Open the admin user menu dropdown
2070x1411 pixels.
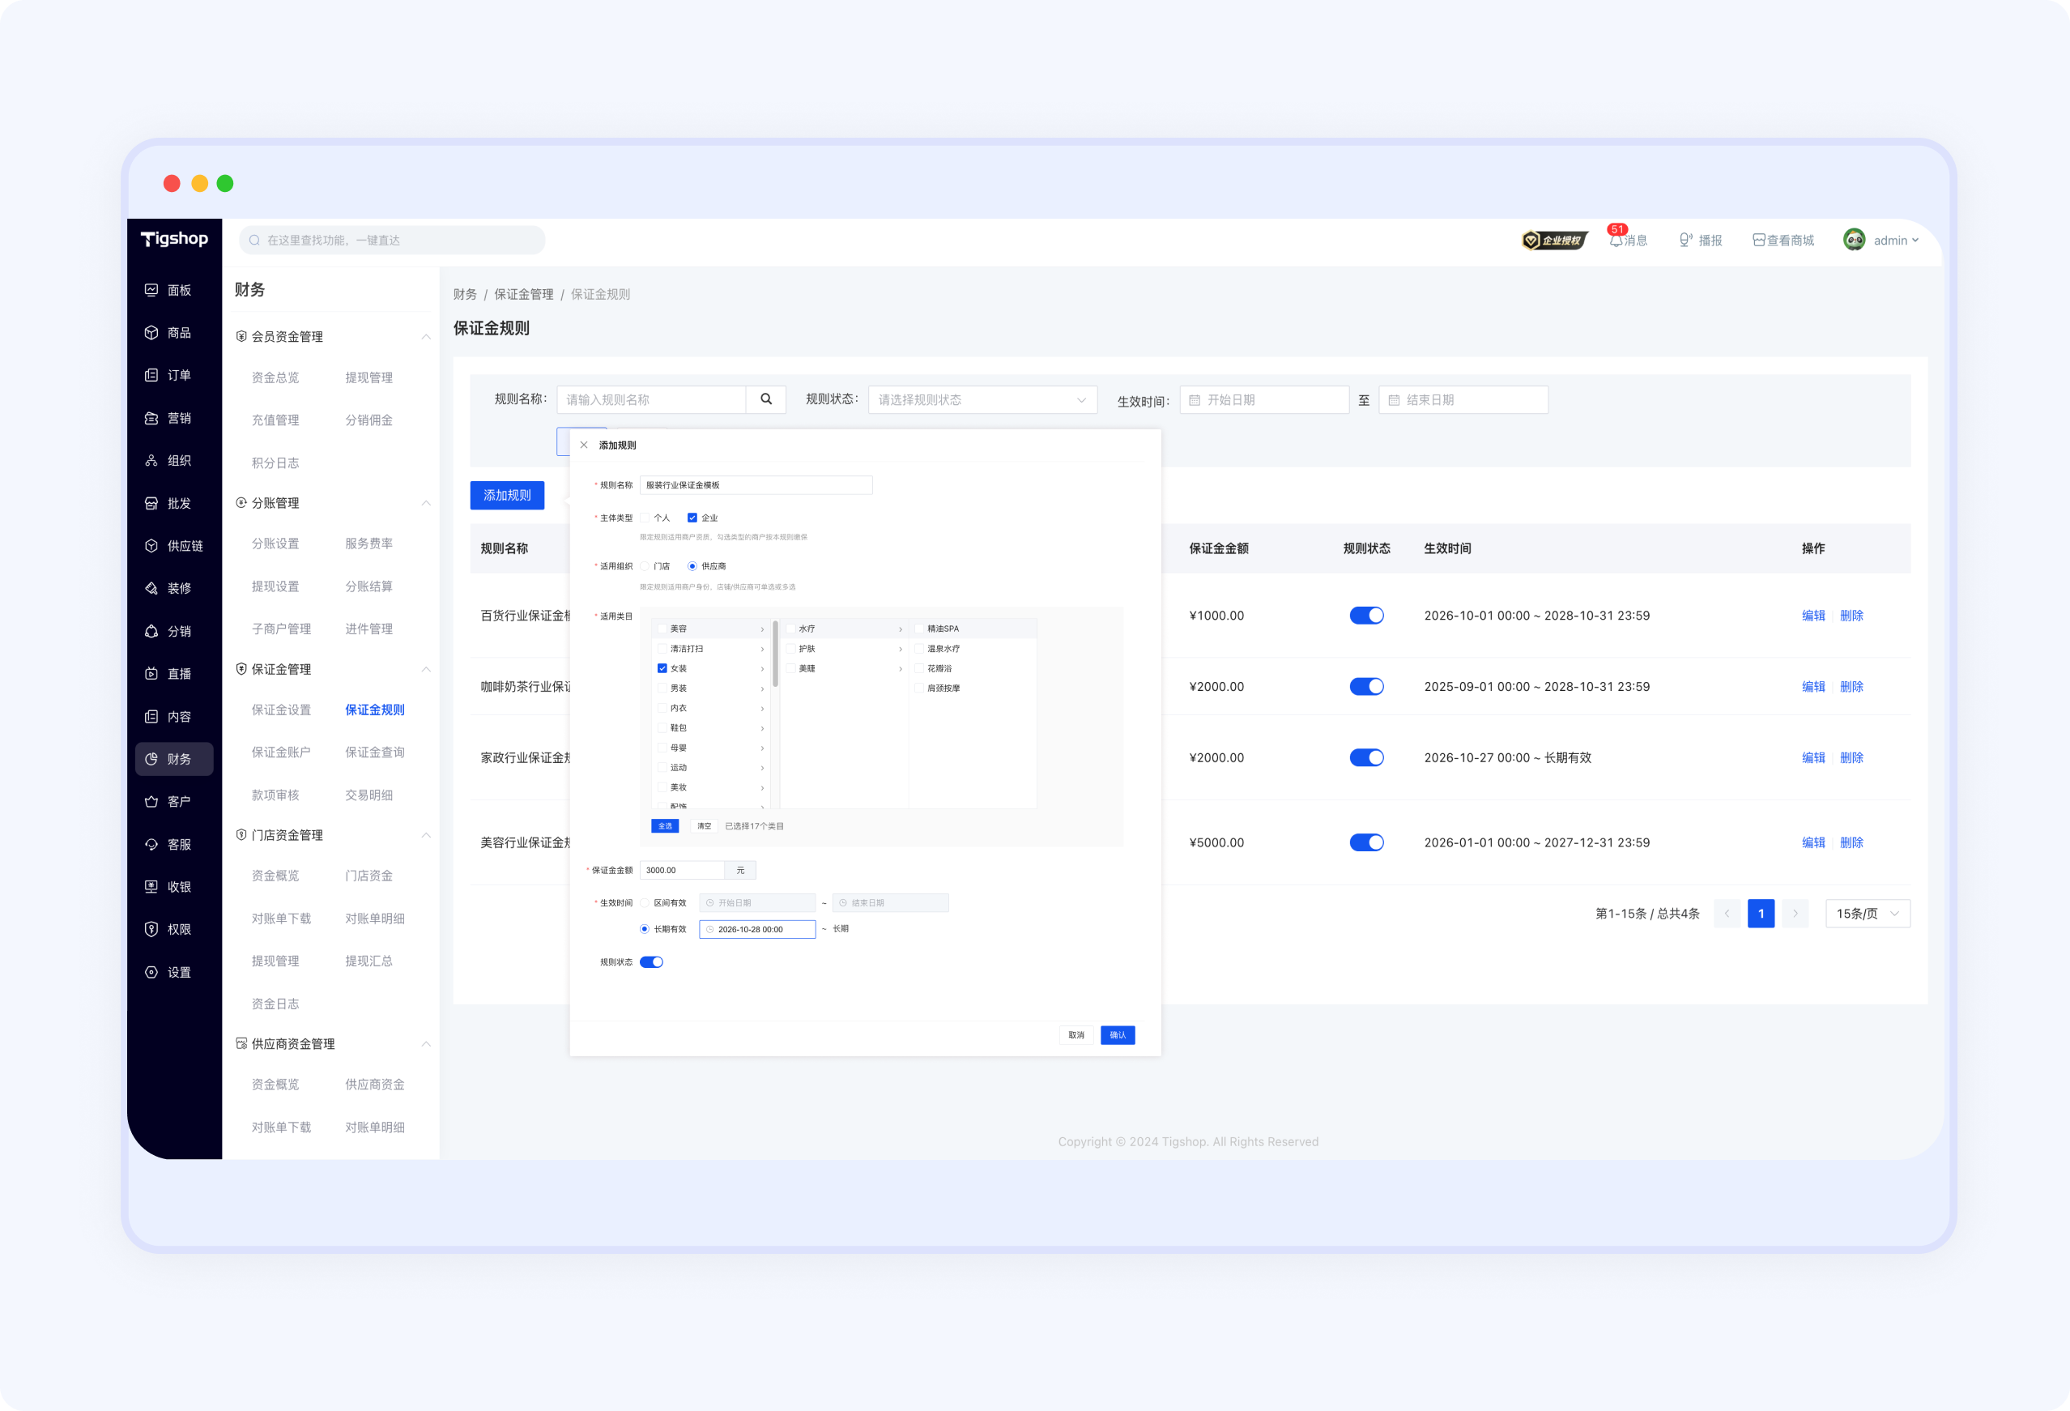tap(1882, 240)
